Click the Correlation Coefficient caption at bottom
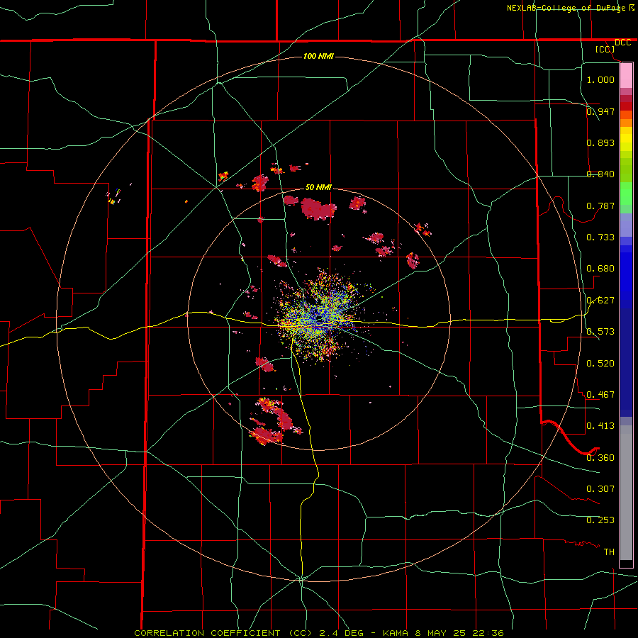This screenshot has width=638, height=638. (319, 633)
